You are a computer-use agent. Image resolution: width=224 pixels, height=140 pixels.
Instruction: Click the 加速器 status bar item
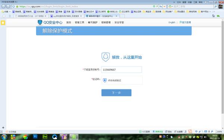coord(178,131)
